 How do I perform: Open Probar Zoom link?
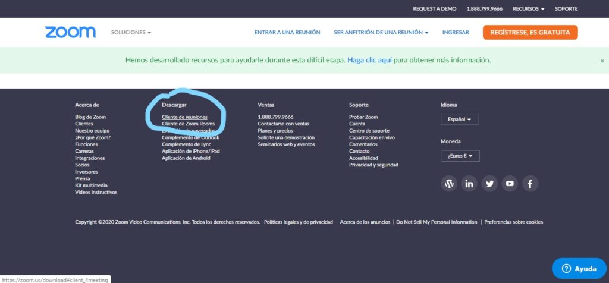point(363,117)
